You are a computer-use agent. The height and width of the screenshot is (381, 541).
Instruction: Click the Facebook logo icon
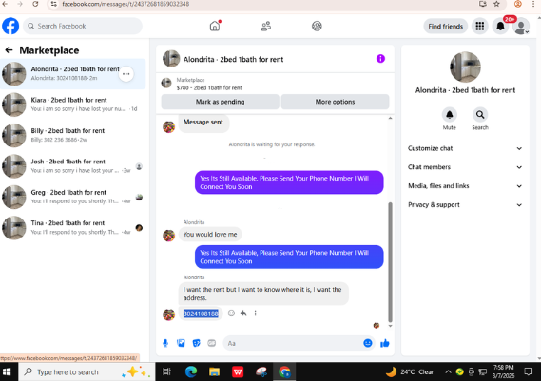coord(10,26)
